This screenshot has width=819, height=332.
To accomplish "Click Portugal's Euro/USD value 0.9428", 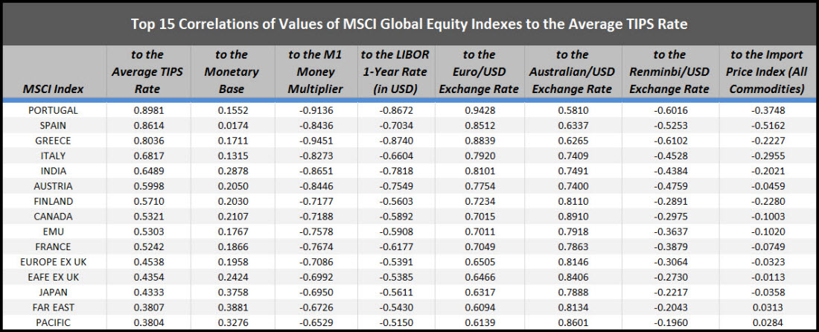I will coord(479,110).
